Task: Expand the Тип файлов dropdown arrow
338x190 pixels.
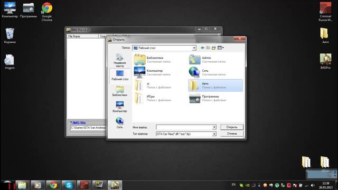Action: tap(214, 134)
